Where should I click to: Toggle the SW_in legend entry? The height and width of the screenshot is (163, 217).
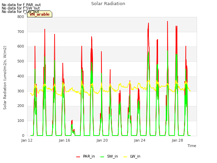point(109,157)
